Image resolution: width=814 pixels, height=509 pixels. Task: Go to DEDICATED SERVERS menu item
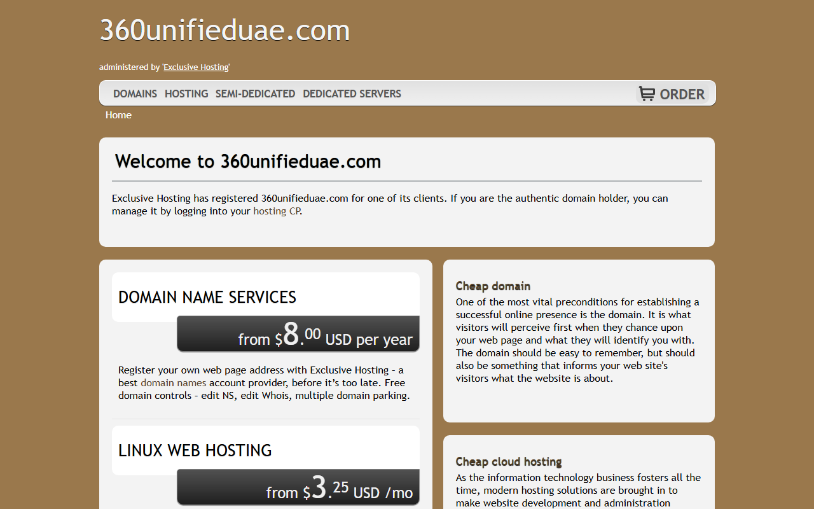tap(352, 94)
